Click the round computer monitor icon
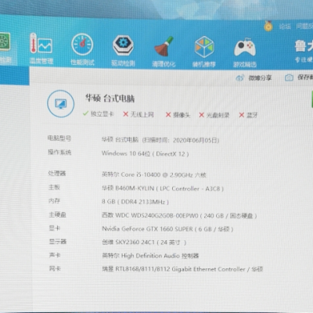The width and height of the screenshot is (313, 313). point(61,103)
